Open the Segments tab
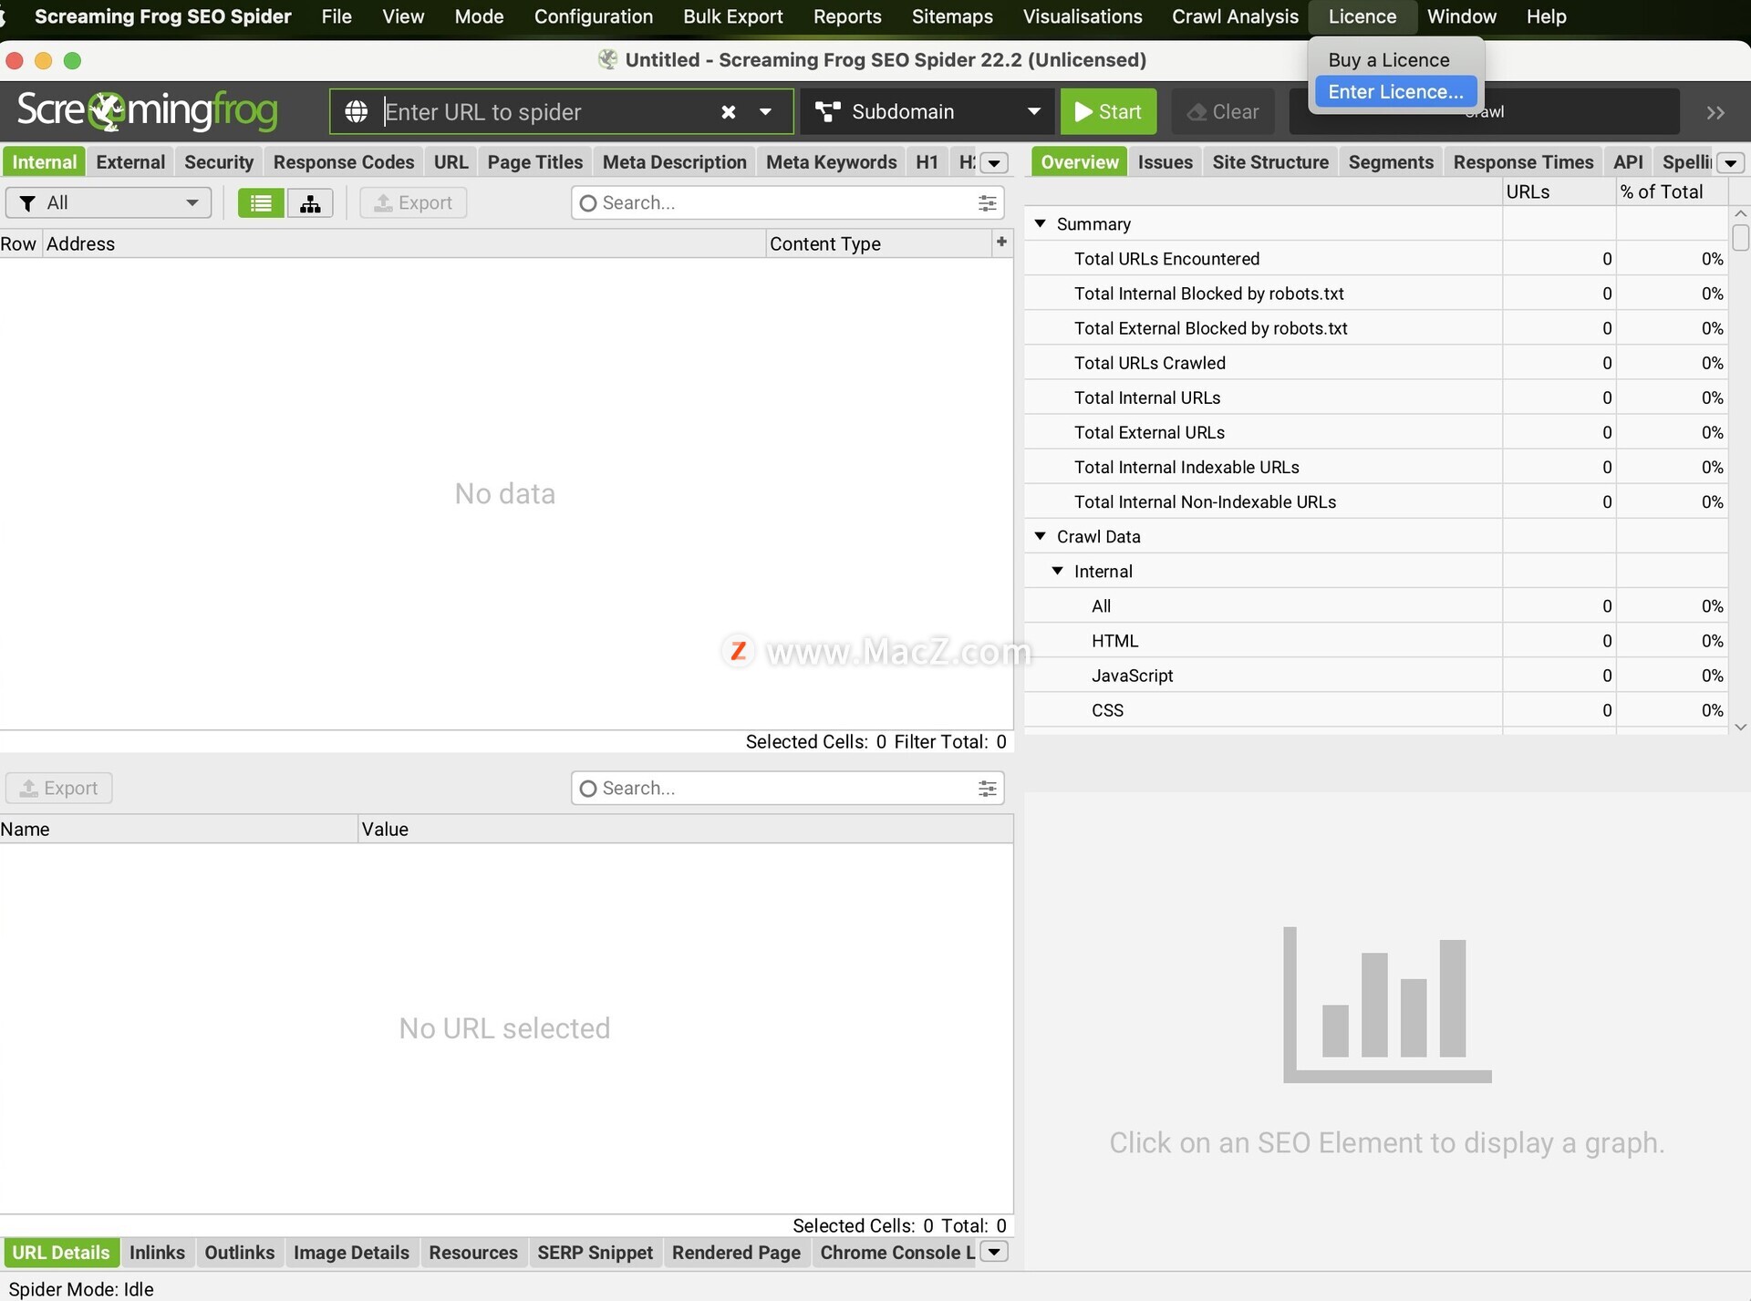Screen dimensions: 1751x1301 pos(1391,162)
